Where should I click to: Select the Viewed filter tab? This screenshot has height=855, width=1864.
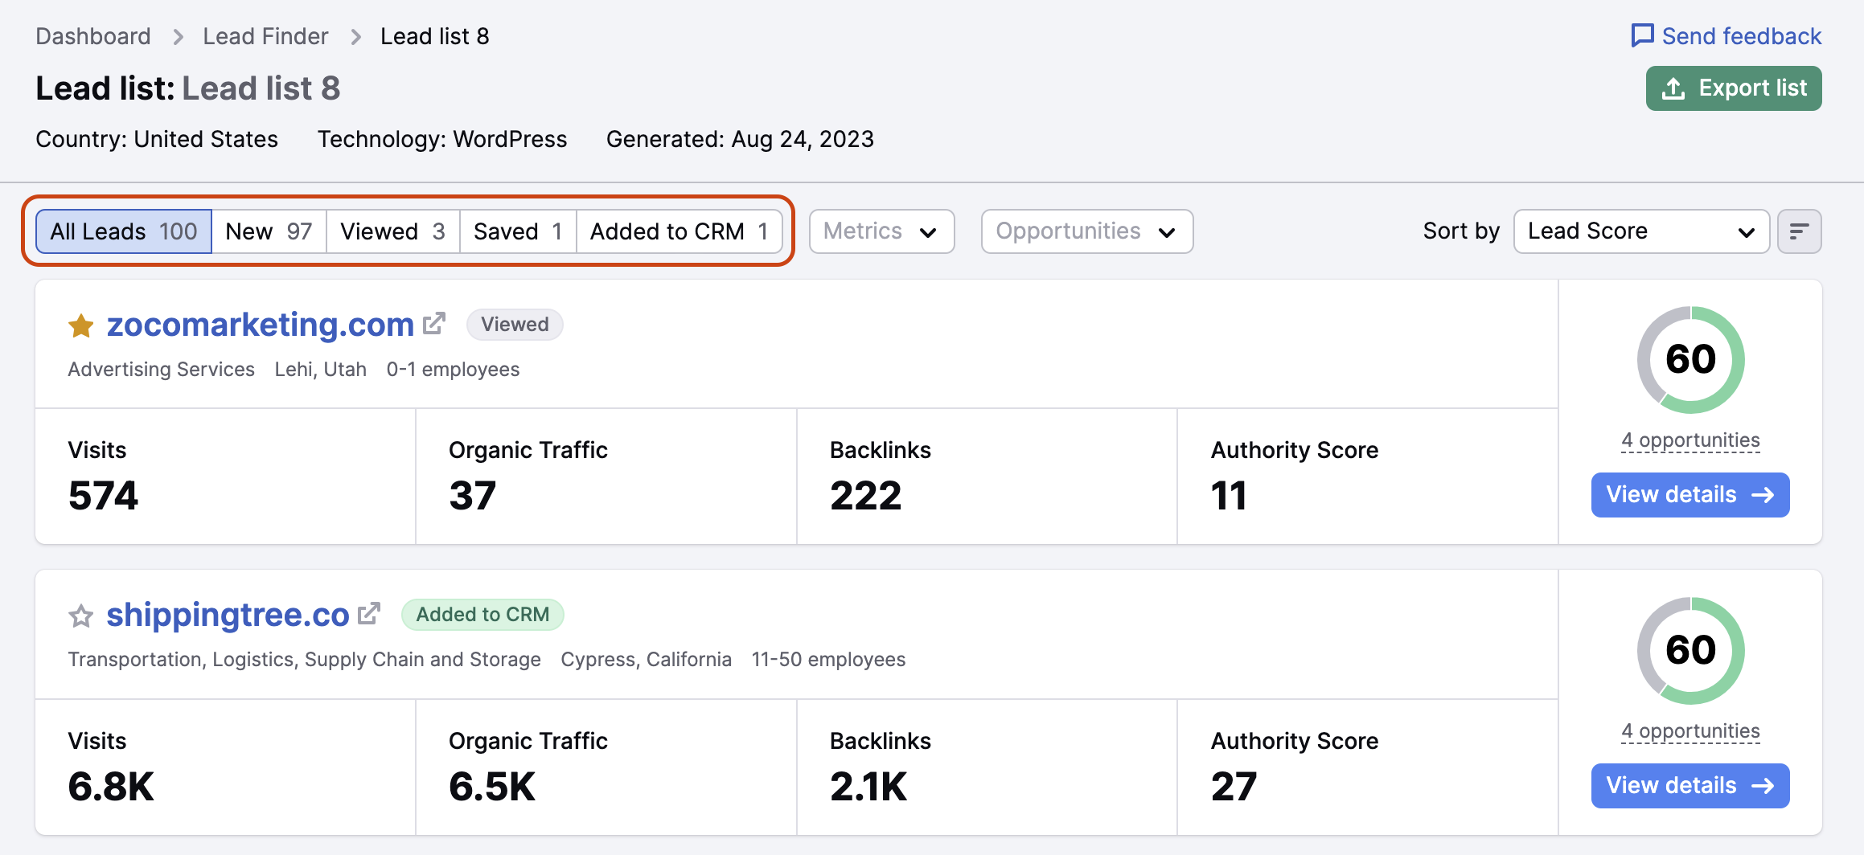(392, 231)
